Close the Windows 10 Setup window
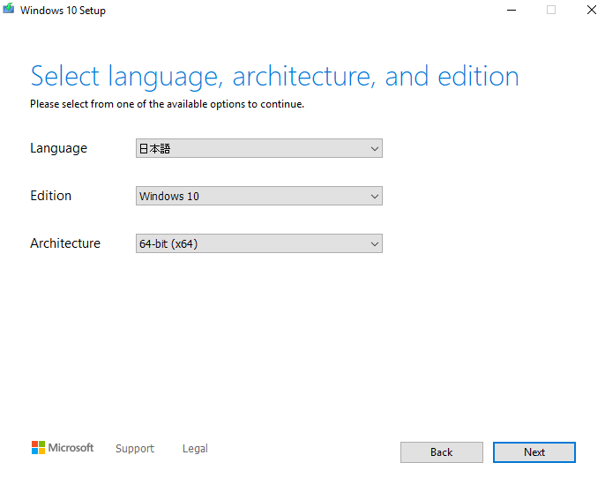Image resolution: width=605 pixels, height=485 pixels. [x=591, y=10]
